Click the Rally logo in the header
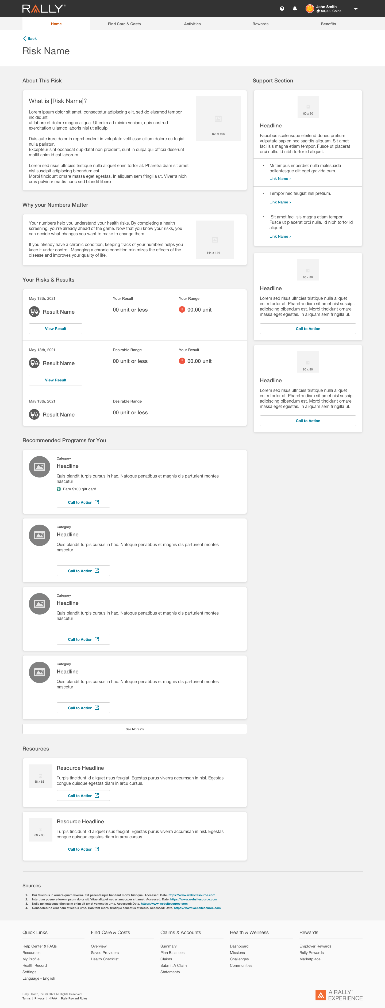The height and width of the screenshot is (1008, 385). (44, 9)
